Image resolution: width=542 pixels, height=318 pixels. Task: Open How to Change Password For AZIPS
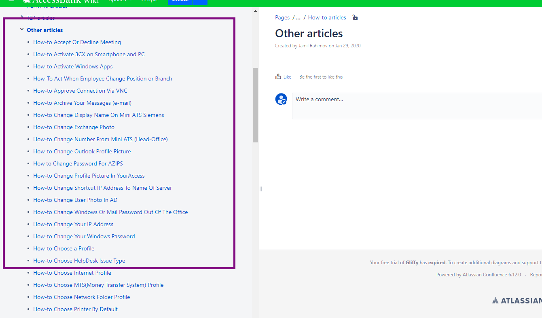pos(78,163)
